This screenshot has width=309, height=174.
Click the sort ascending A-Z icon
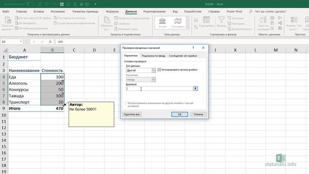coord(196,20)
